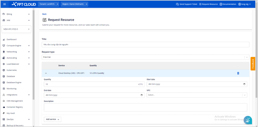Open the VPC select dropdown
This screenshot has height=127, width=258.
[245, 95]
